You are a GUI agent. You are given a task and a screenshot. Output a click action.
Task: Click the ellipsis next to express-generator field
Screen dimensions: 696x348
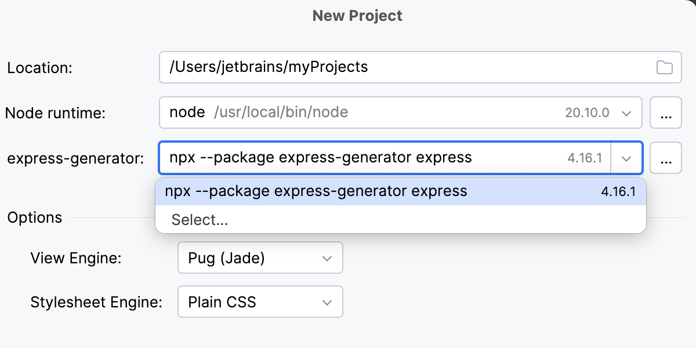coord(666,158)
